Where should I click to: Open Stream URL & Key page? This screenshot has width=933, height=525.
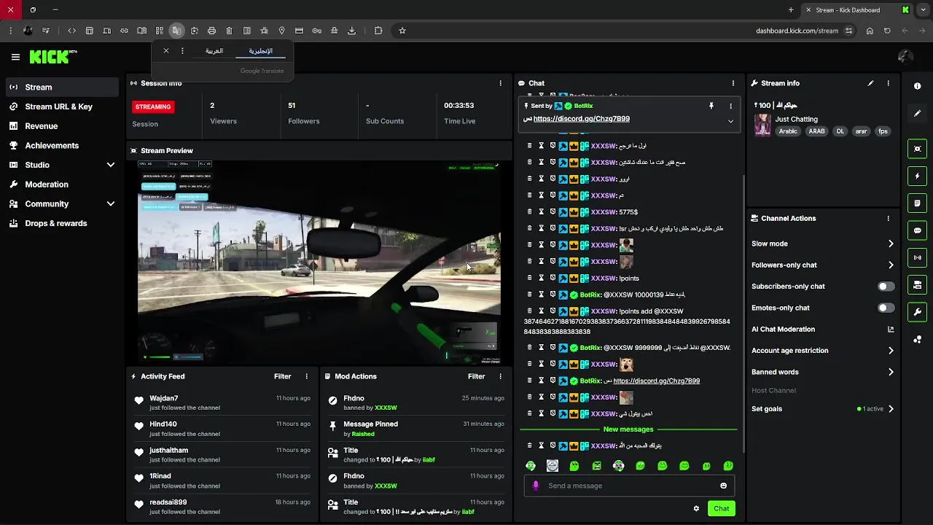[61, 106]
